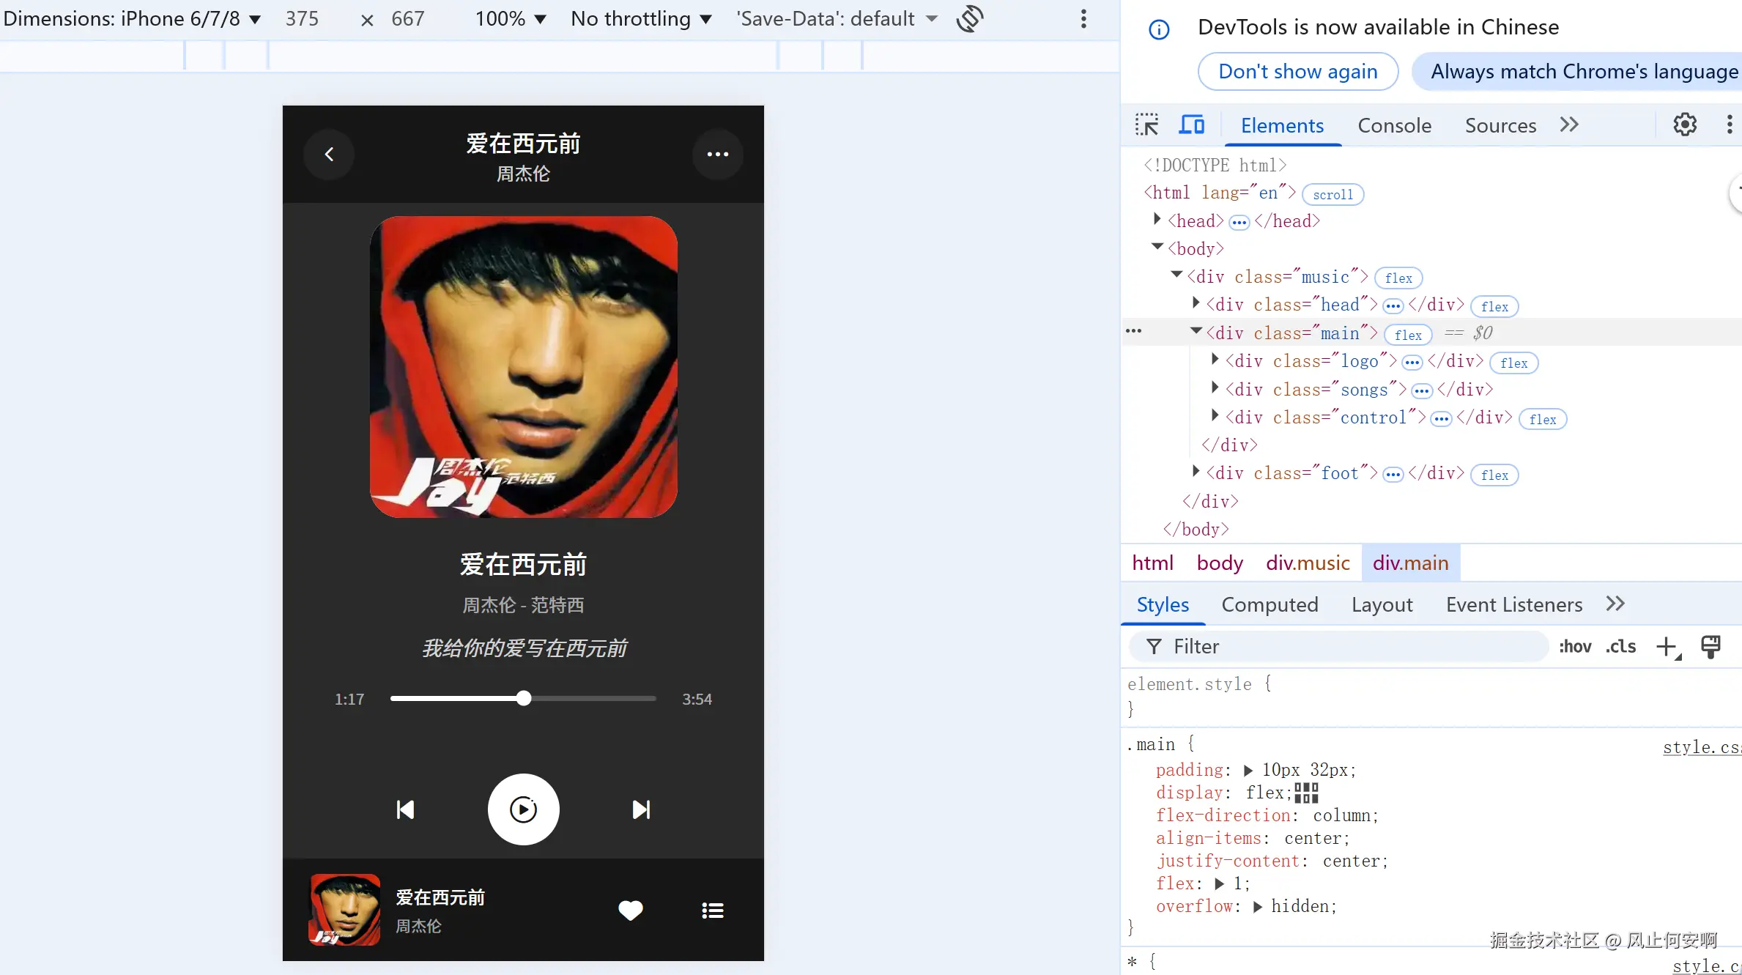Toggle the :hov element state button

1575,646
